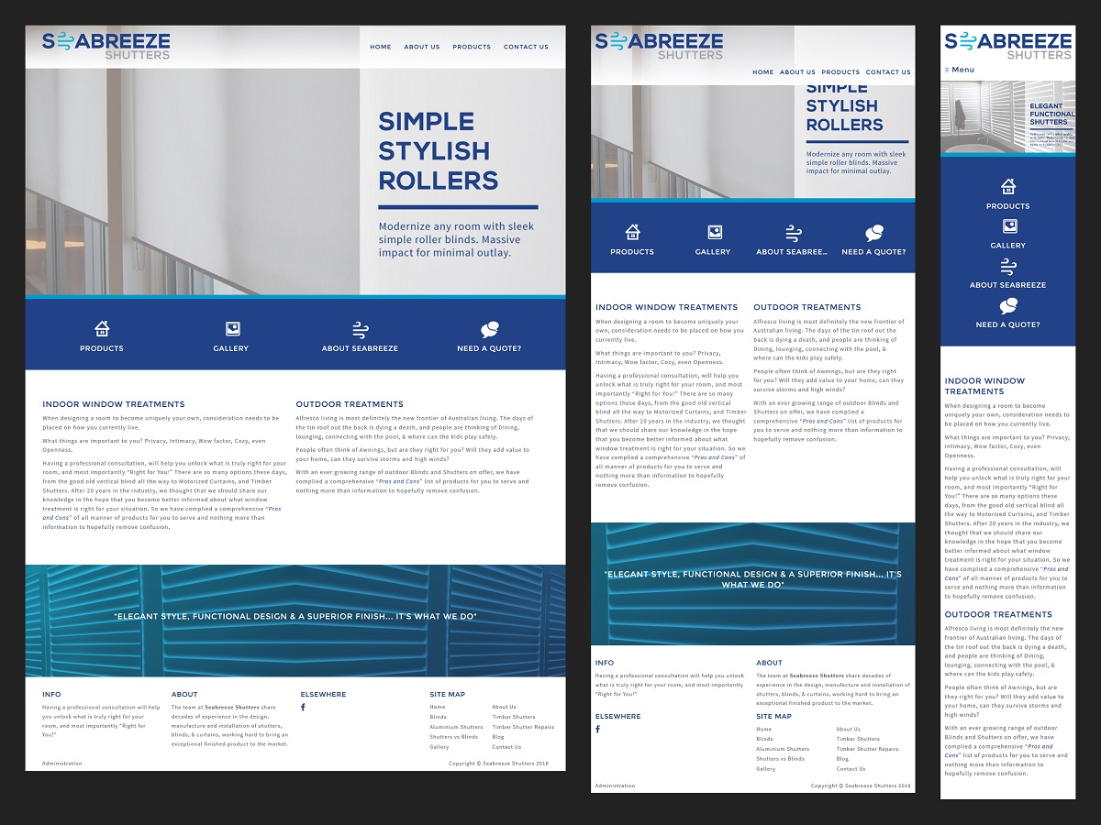Open the HOME nav item in desktop header
1101x825 pixels.
click(380, 47)
